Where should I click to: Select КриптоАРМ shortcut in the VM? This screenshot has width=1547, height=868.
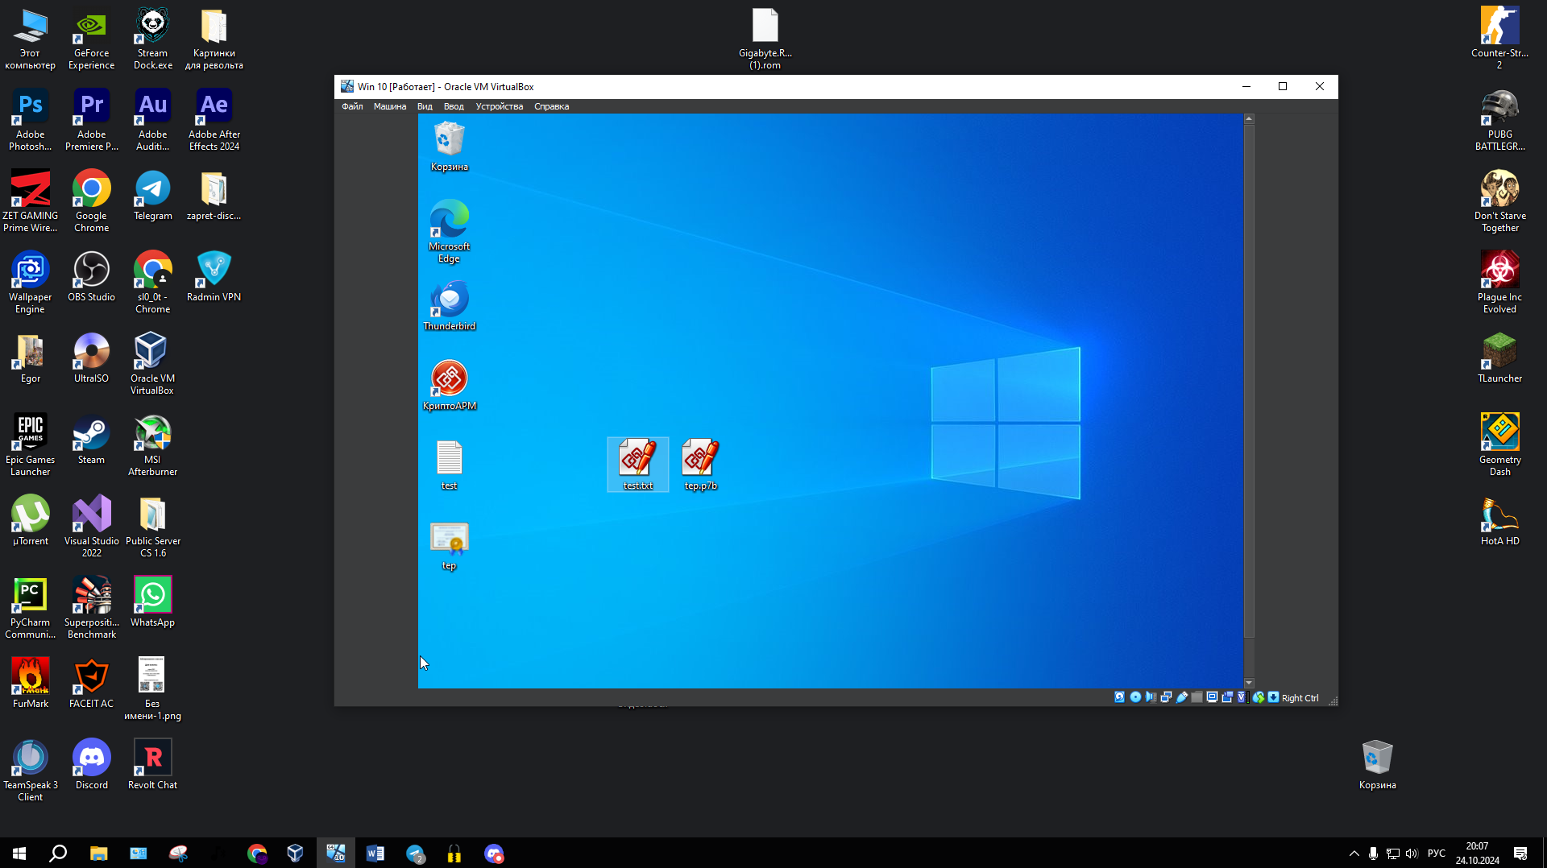click(x=449, y=385)
